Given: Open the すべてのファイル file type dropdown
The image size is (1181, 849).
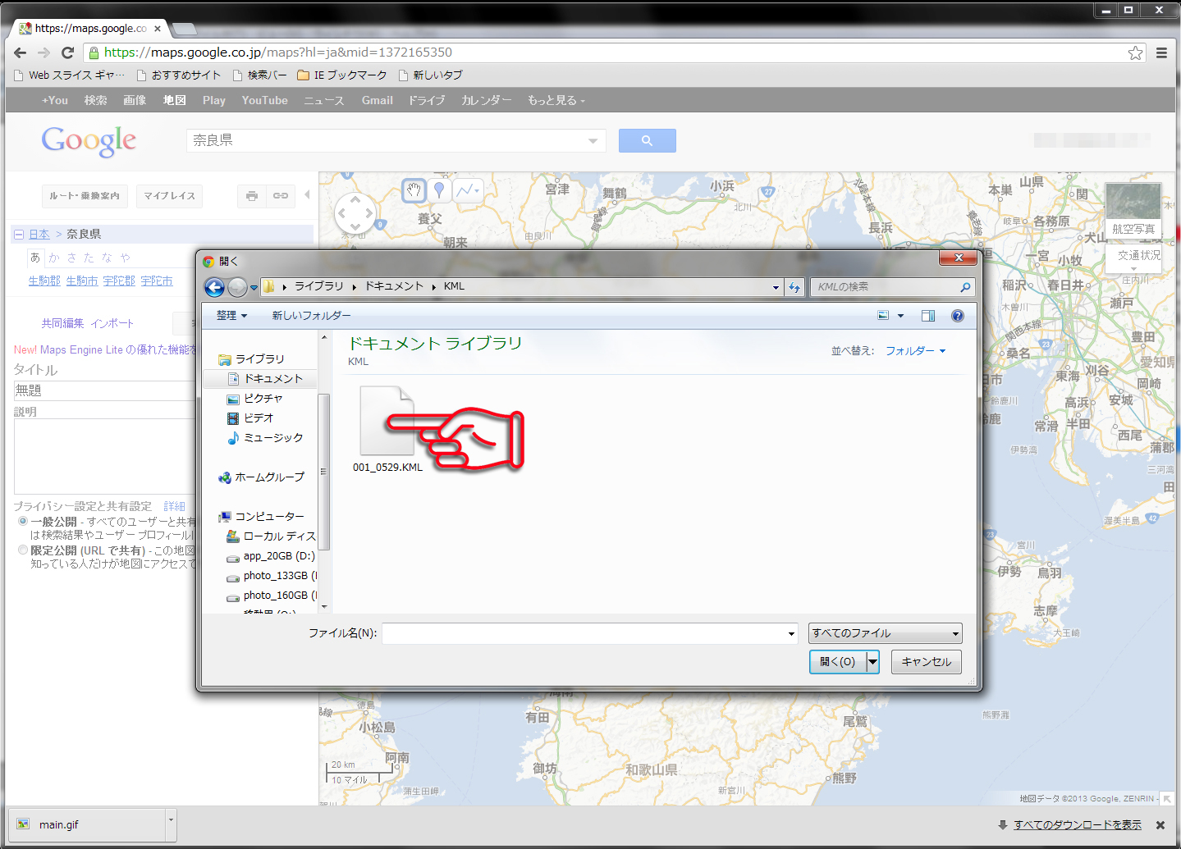Looking at the screenshot, I should [885, 633].
